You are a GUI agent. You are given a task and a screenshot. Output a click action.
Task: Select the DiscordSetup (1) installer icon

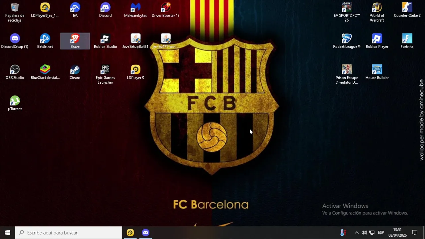(15, 41)
